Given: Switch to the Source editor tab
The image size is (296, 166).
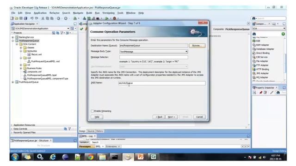Looking at the screenshot, I should [x=91, y=131].
